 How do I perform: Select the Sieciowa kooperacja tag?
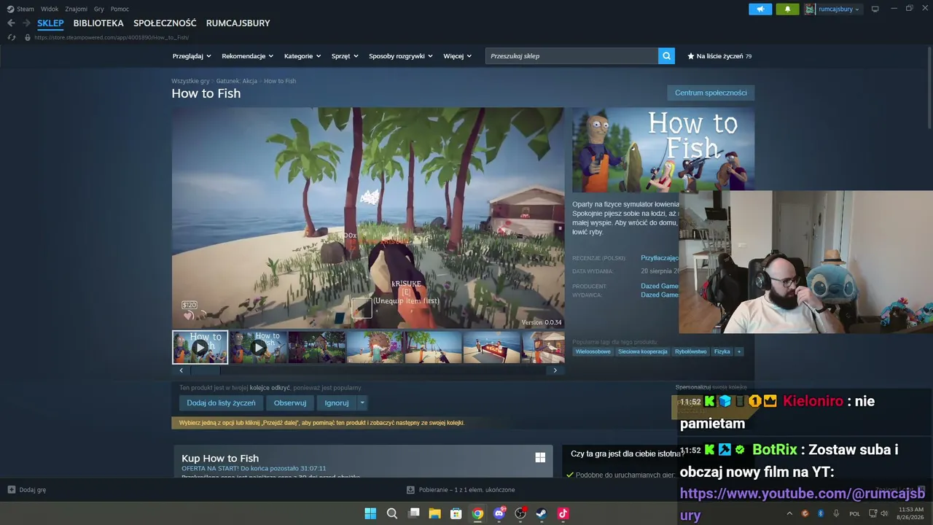[643, 351]
